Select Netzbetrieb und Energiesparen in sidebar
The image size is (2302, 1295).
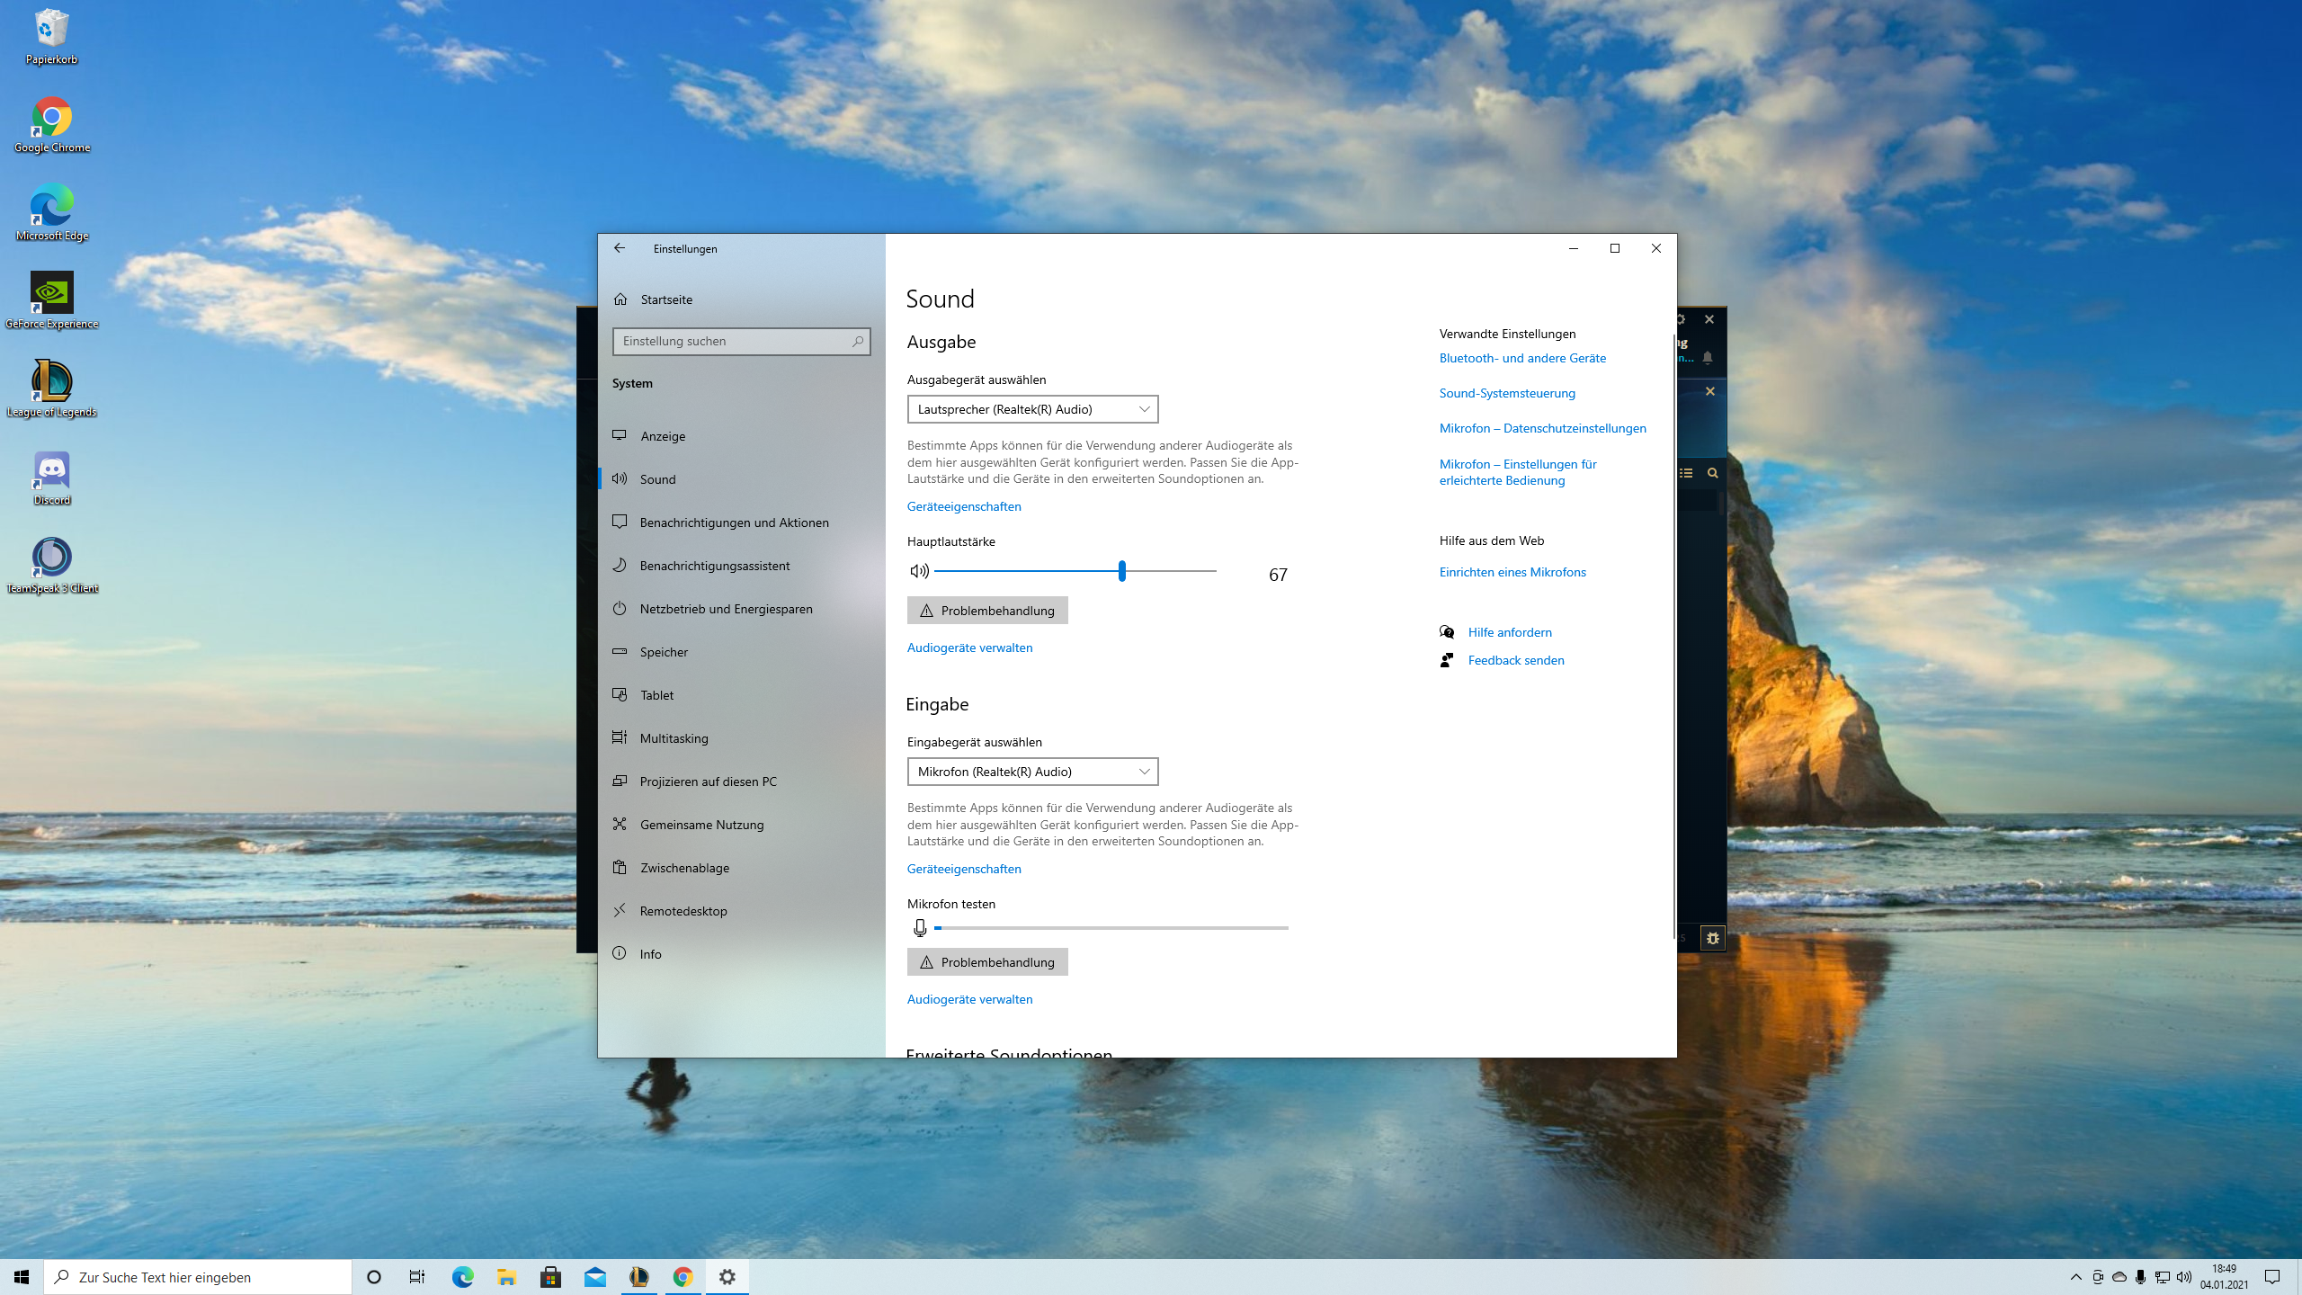pos(726,609)
